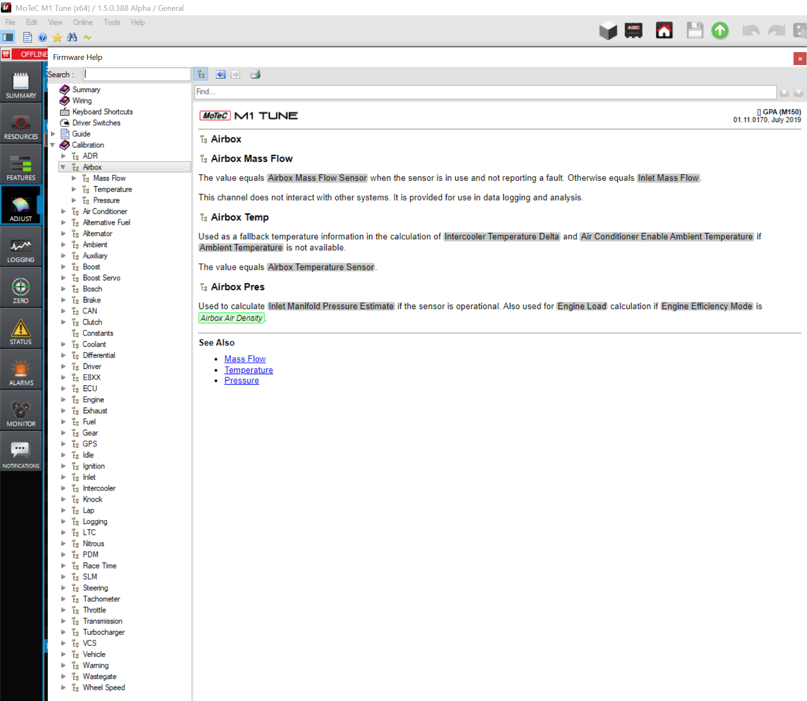The image size is (807, 701).
Task: Open the Logging sidebar icon
Action: point(21,250)
